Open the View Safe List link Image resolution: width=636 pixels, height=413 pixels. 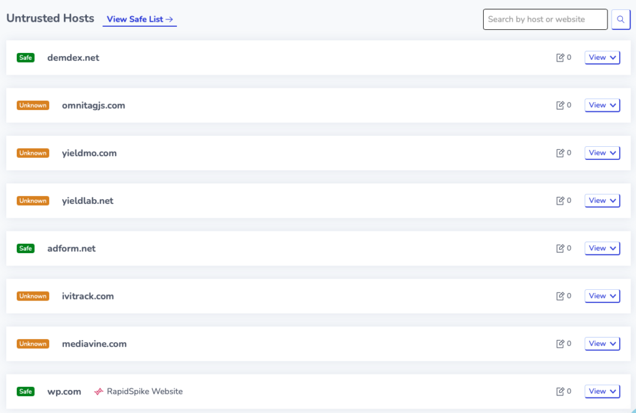[x=140, y=19]
